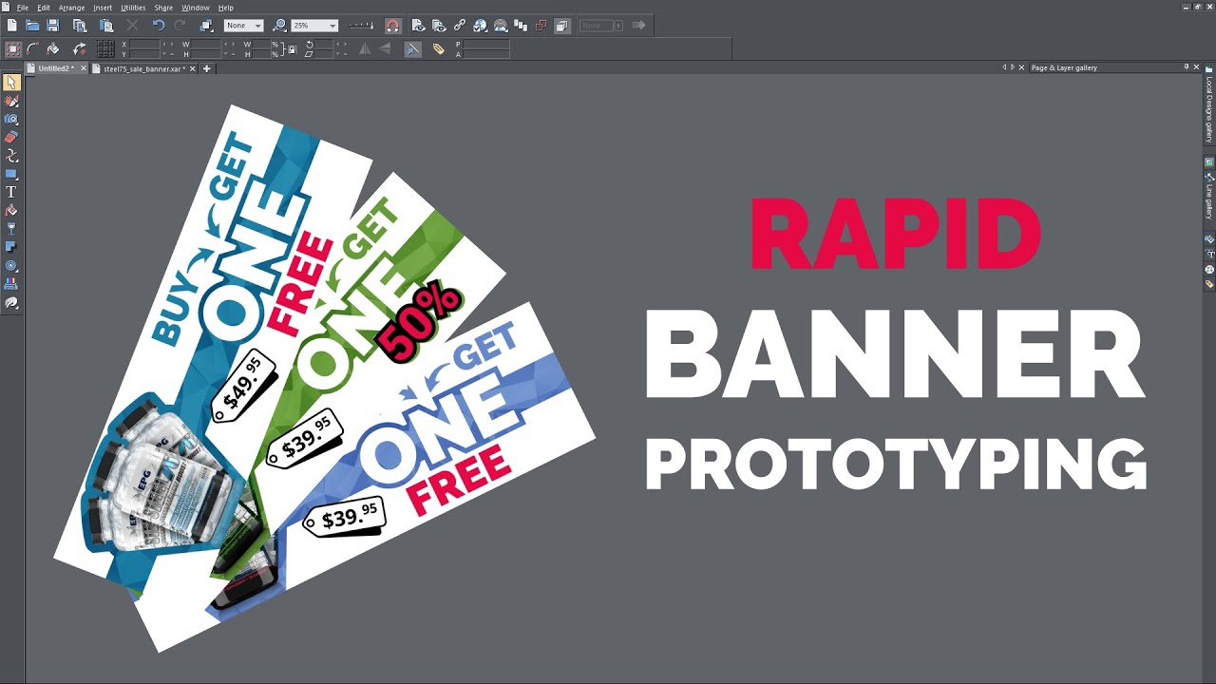Select the Rectangle shape tool
The image size is (1216, 684).
(11, 174)
